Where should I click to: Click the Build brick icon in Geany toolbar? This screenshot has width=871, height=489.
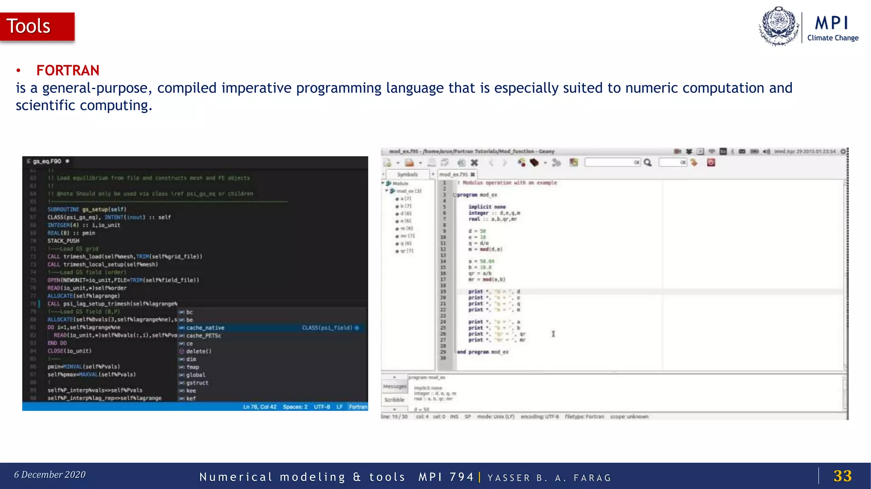point(535,162)
